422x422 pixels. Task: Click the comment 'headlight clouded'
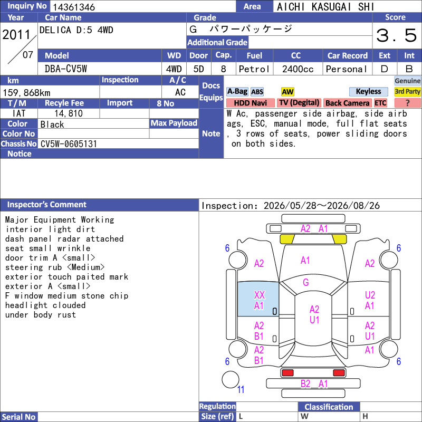click(x=45, y=305)
